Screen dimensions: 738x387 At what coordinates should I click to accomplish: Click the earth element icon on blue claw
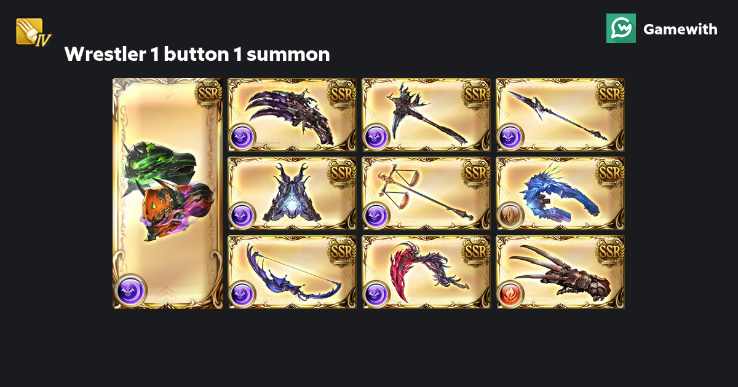point(510,215)
